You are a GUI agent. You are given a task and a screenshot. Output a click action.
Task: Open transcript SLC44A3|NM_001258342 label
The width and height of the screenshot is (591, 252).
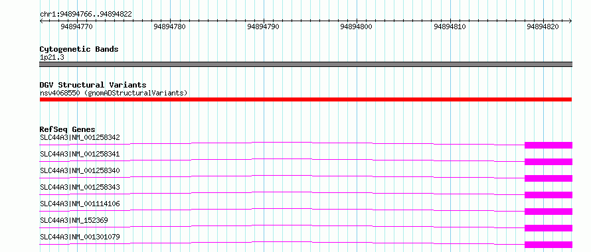tap(80, 137)
